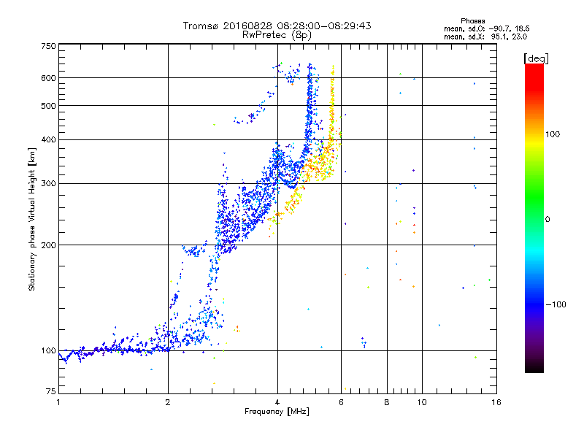Viewport: 584px width, 438px height.
Task: Click the colorbar label '-100'
Action: coord(556,304)
